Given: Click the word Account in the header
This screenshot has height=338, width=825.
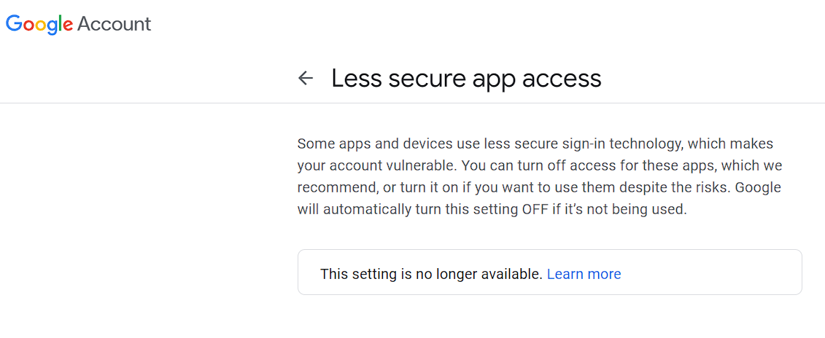Looking at the screenshot, I should (114, 24).
